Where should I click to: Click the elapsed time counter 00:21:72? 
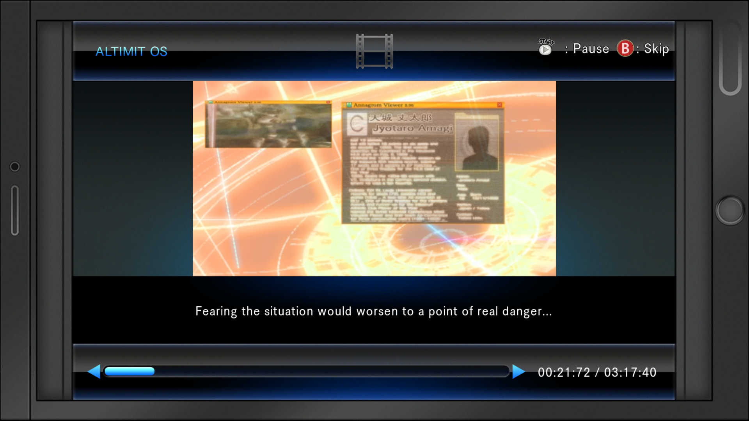click(564, 373)
